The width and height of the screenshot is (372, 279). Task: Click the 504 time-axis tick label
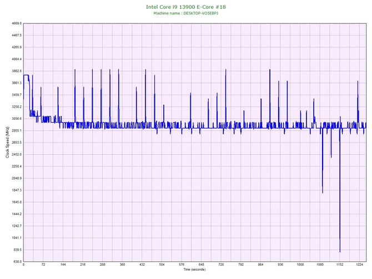[x=162, y=265]
